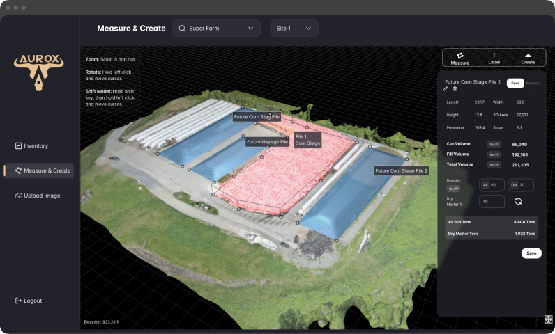This screenshot has height=334, width=555.
Task: Click the Total Volume lbs/ft³ unit selector
Action: pos(494,165)
